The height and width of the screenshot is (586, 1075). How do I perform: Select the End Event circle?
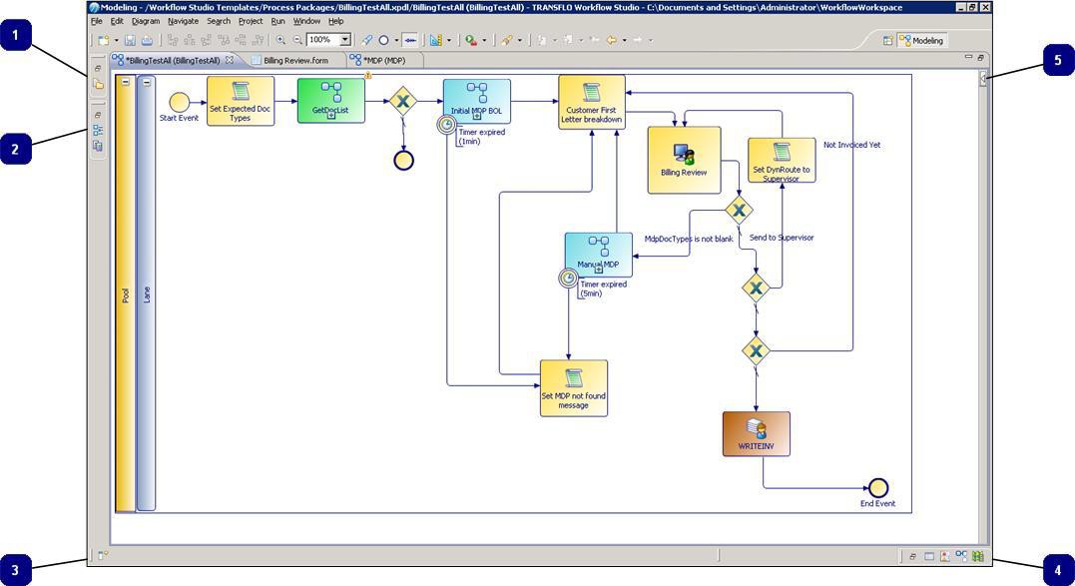point(877,487)
